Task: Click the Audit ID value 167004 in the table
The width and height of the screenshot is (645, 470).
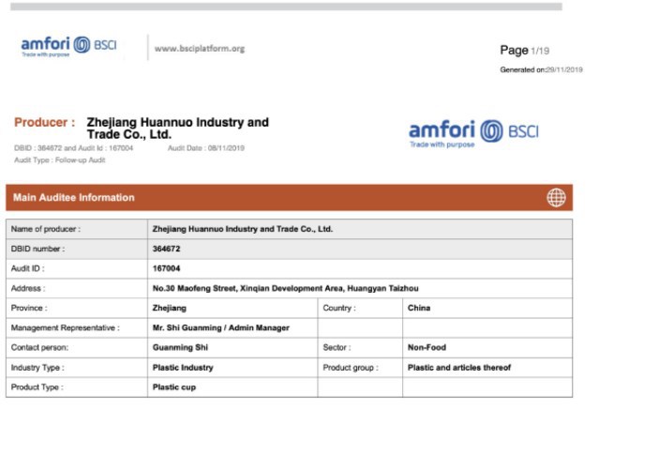Action: click(166, 268)
